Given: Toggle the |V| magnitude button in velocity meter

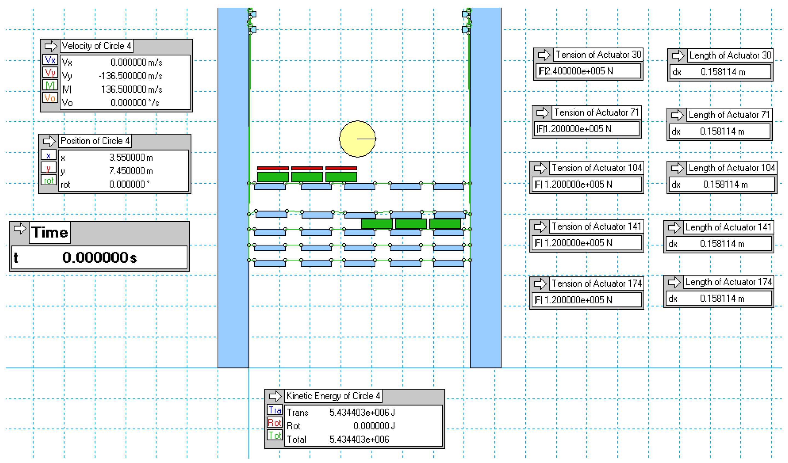Looking at the screenshot, I should (50, 85).
